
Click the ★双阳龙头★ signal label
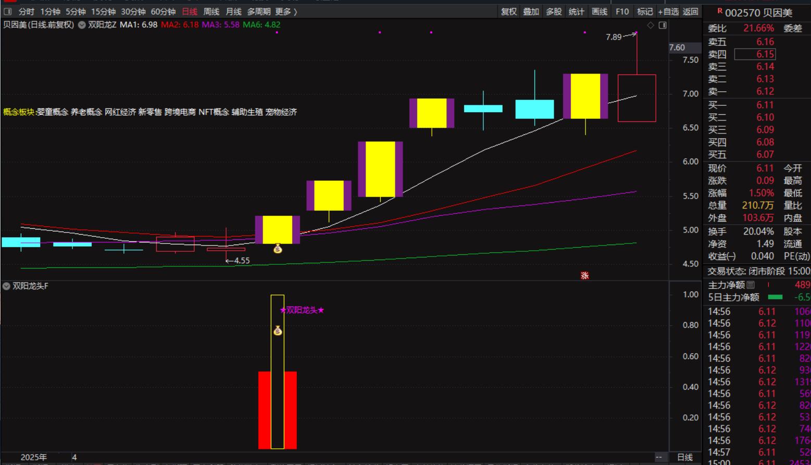click(302, 310)
